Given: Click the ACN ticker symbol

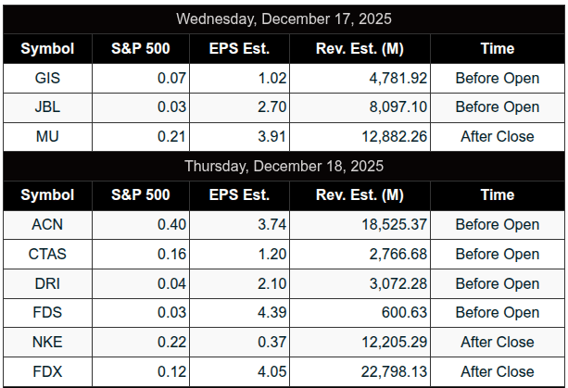Looking at the screenshot, I should coord(48,225).
